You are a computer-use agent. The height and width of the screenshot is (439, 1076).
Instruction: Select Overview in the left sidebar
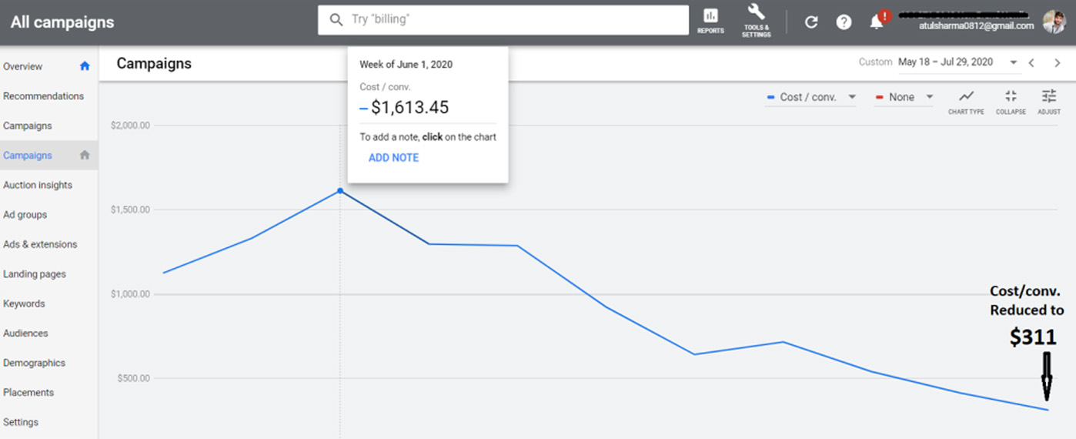click(x=23, y=66)
